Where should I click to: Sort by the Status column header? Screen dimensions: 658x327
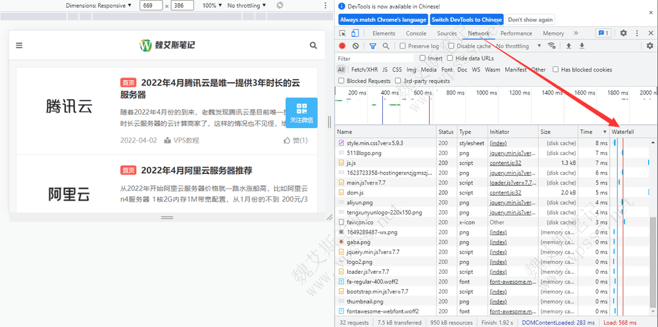[x=447, y=132]
